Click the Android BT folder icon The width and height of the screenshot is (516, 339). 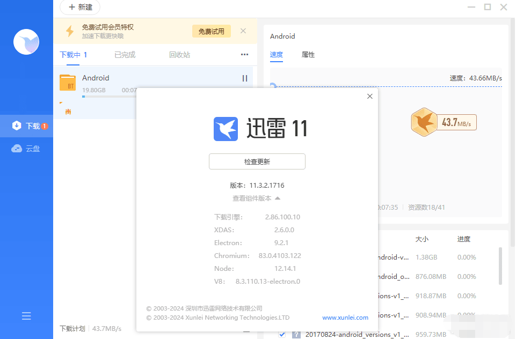68,83
